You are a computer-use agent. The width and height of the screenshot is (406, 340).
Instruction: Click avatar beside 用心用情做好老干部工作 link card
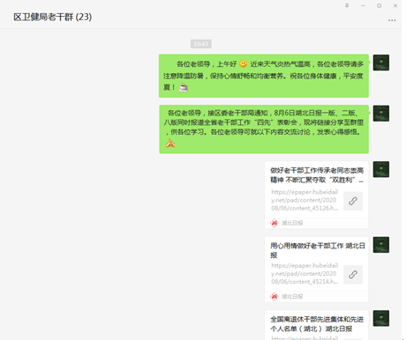[381, 245]
